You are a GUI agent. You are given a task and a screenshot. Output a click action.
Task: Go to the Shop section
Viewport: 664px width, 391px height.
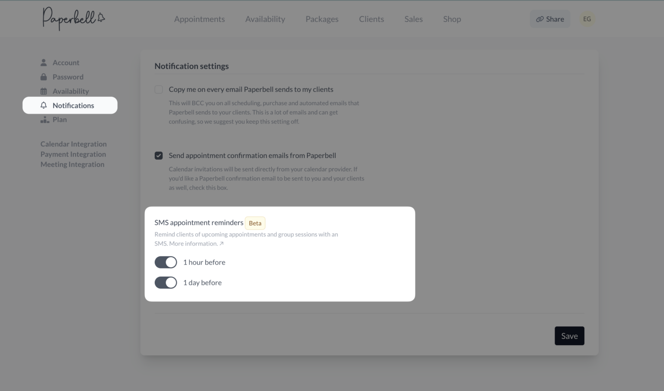coord(452,19)
